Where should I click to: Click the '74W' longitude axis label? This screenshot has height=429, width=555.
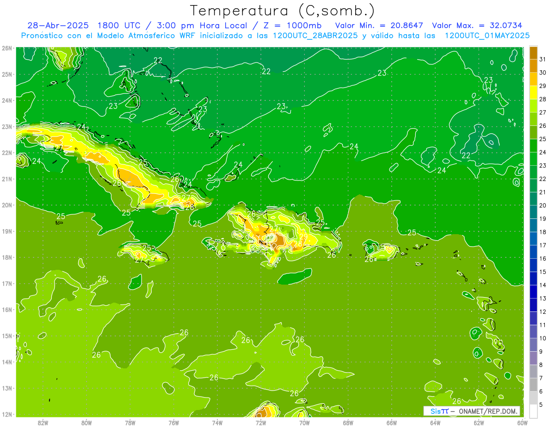coord(217,423)
